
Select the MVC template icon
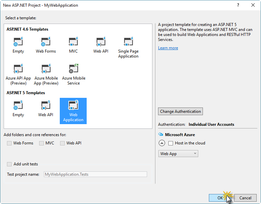(73, 45)
